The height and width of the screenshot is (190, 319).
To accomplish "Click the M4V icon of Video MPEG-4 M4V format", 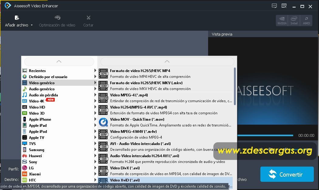I will (x=103, y=134).
